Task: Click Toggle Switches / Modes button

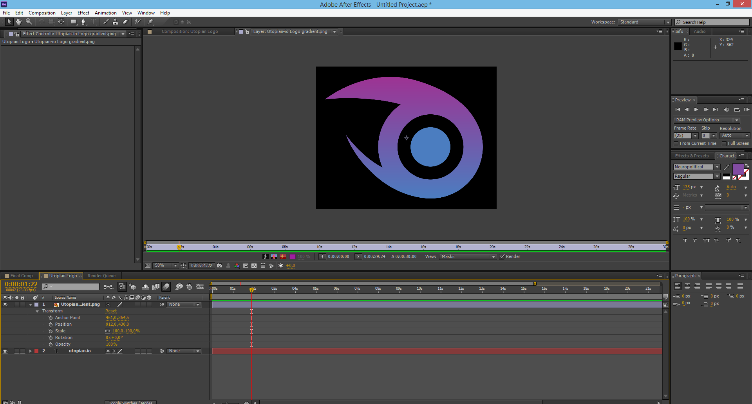Action: 130,402
